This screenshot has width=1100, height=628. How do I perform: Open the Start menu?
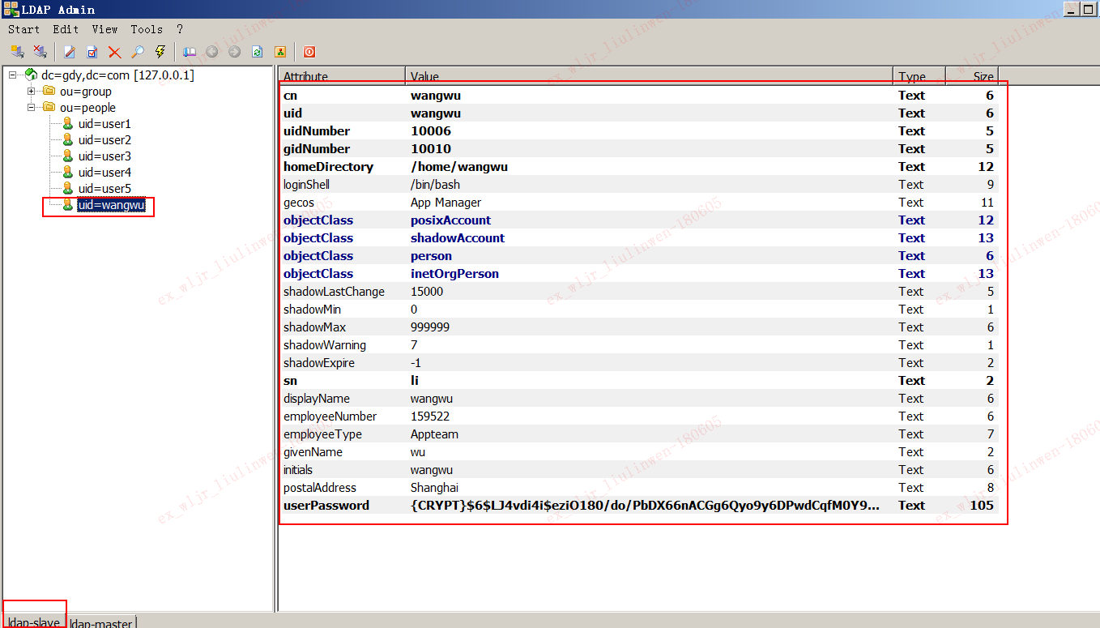click(23, 29)
